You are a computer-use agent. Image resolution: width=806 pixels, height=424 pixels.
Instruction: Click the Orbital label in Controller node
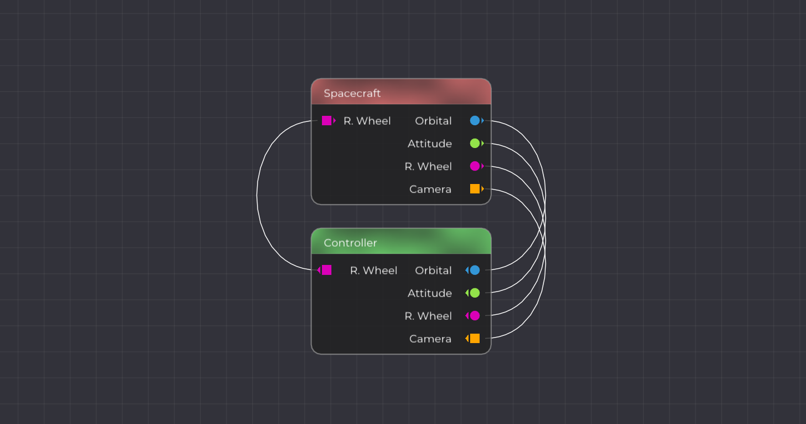click(x=434, y=270)
